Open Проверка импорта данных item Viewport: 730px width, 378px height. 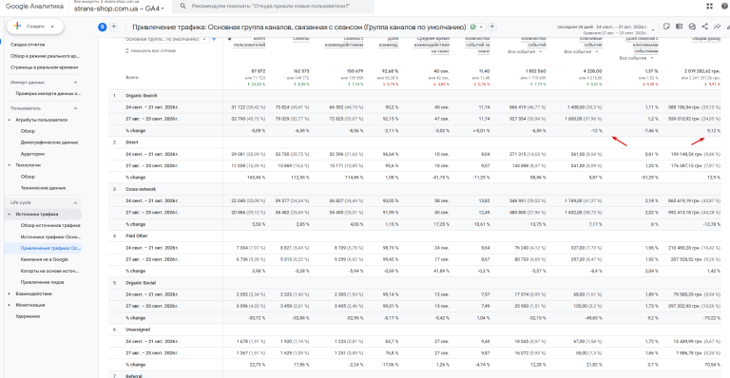[48, 93]
